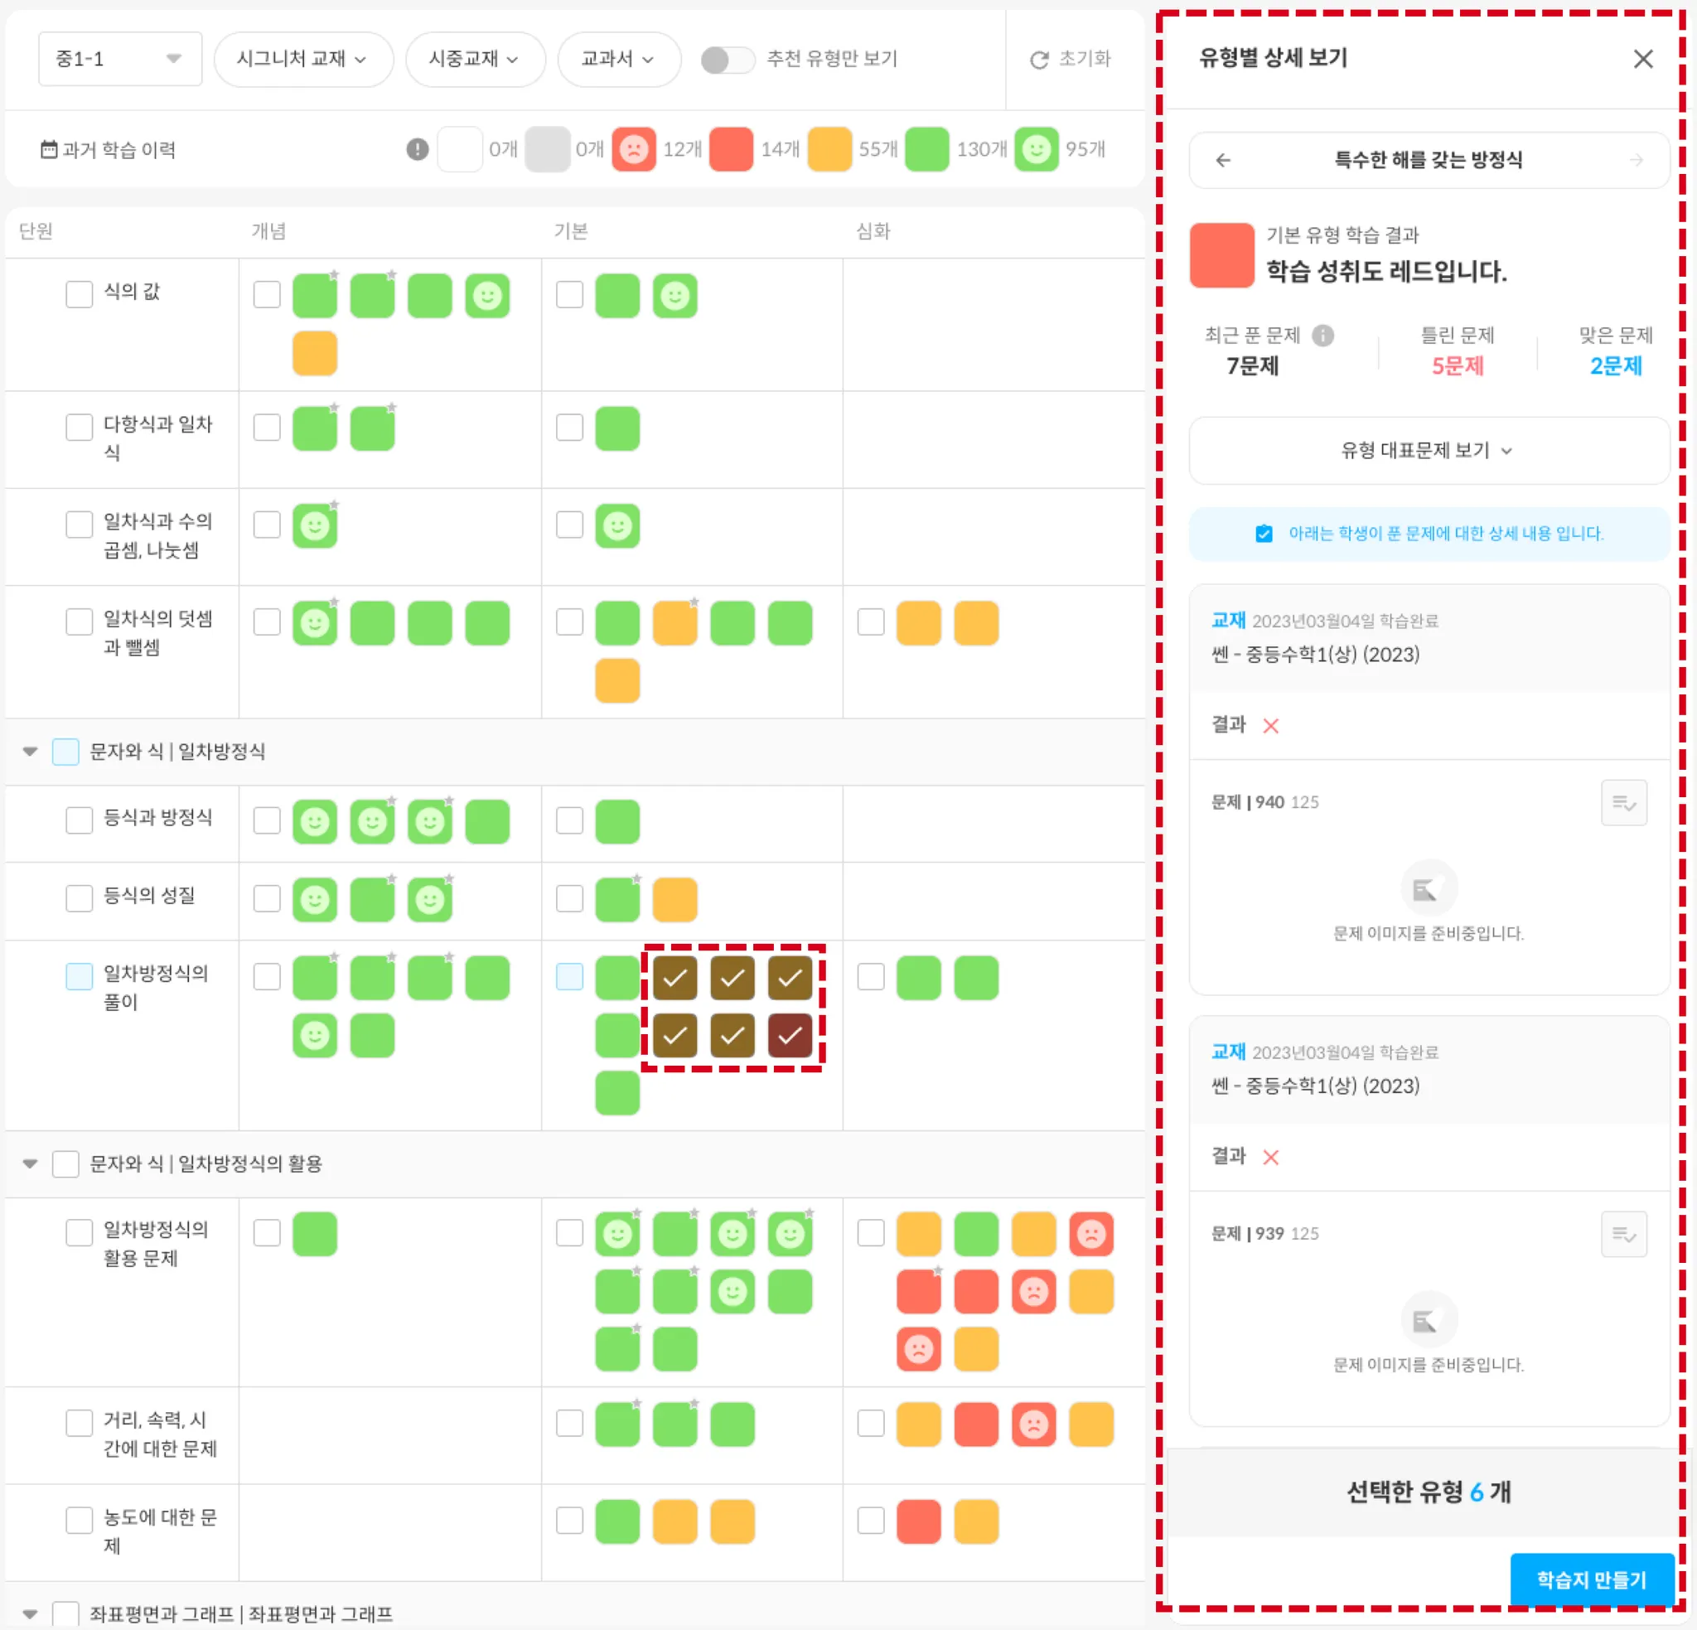Viewport: 1697px width, 1630px height.
Task: Click the 초기화 reset icon
Action: pyautogui.click(x=1039, y=60)
